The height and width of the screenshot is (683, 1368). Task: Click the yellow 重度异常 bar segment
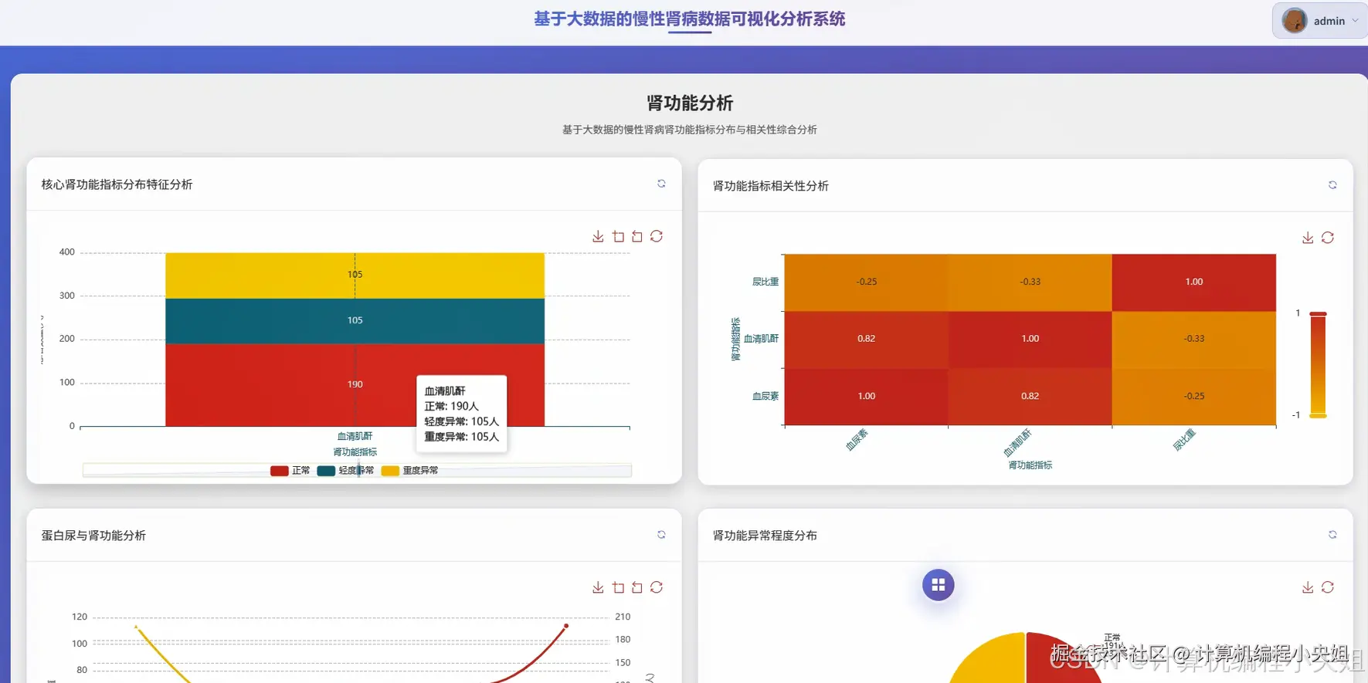click(355, 276)
